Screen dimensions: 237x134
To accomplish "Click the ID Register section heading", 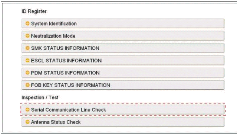I will (34, 12).
